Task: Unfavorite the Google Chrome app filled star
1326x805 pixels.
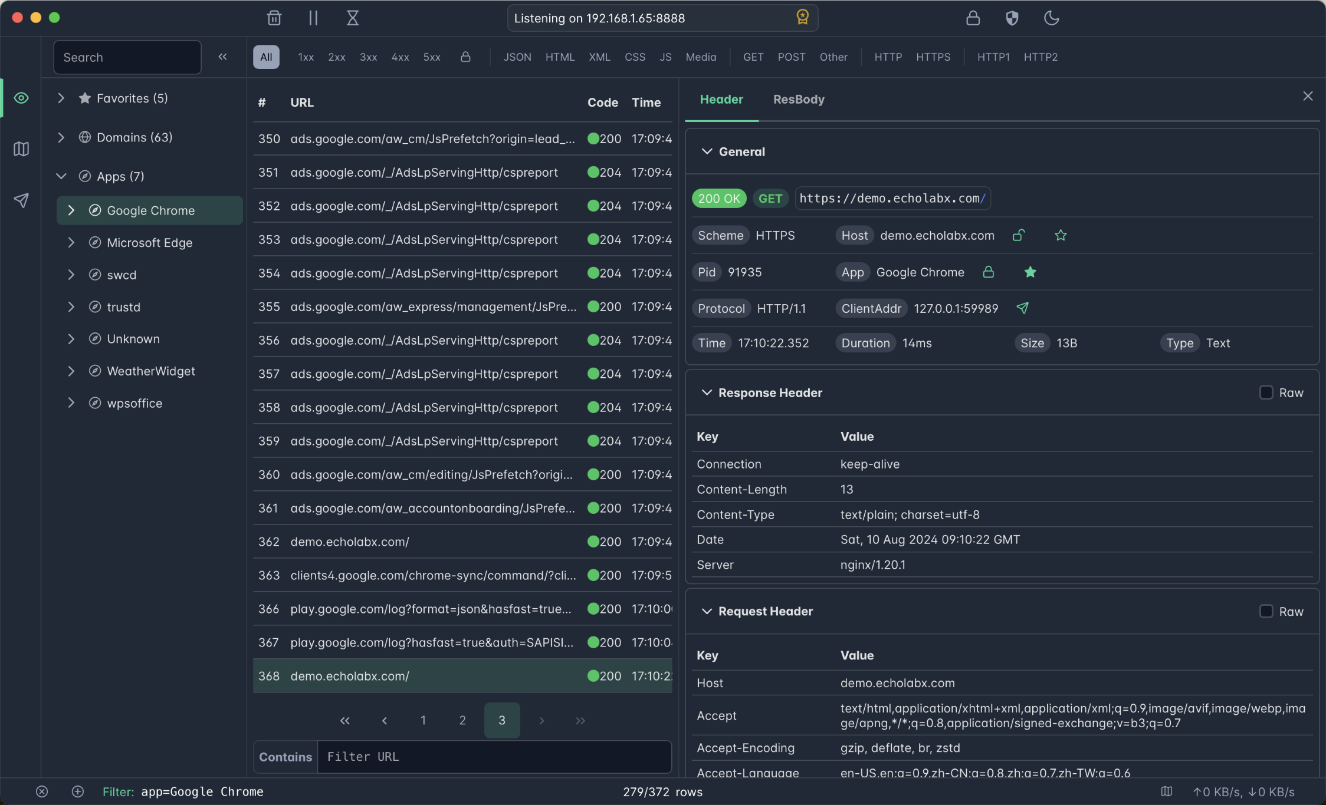Action: (1030, 272)
